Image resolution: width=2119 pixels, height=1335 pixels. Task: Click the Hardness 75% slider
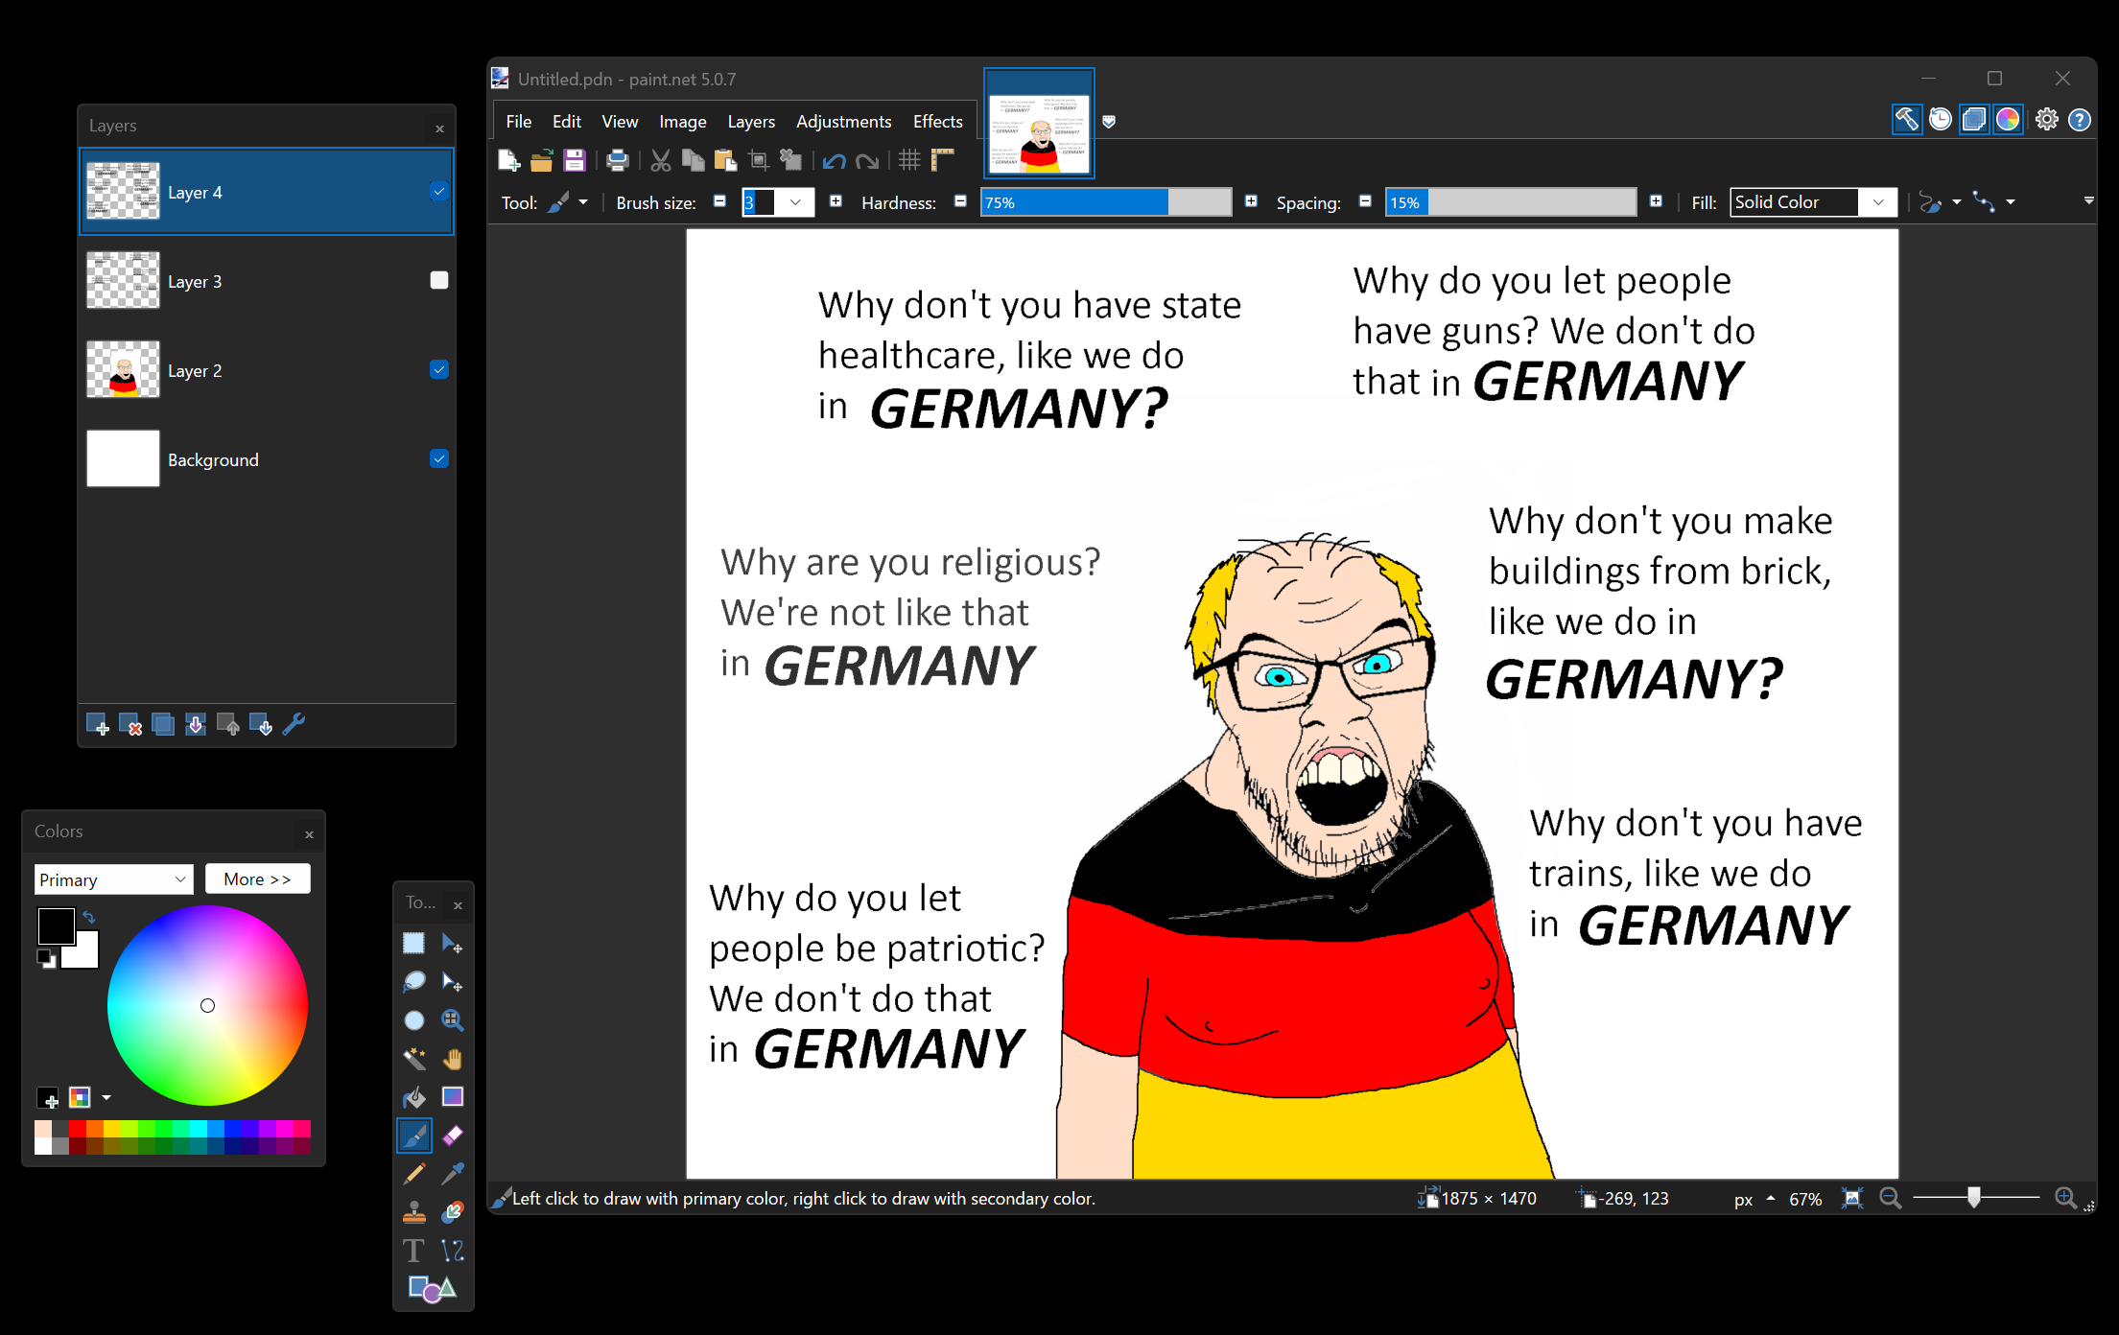[x=1105, y=202]
